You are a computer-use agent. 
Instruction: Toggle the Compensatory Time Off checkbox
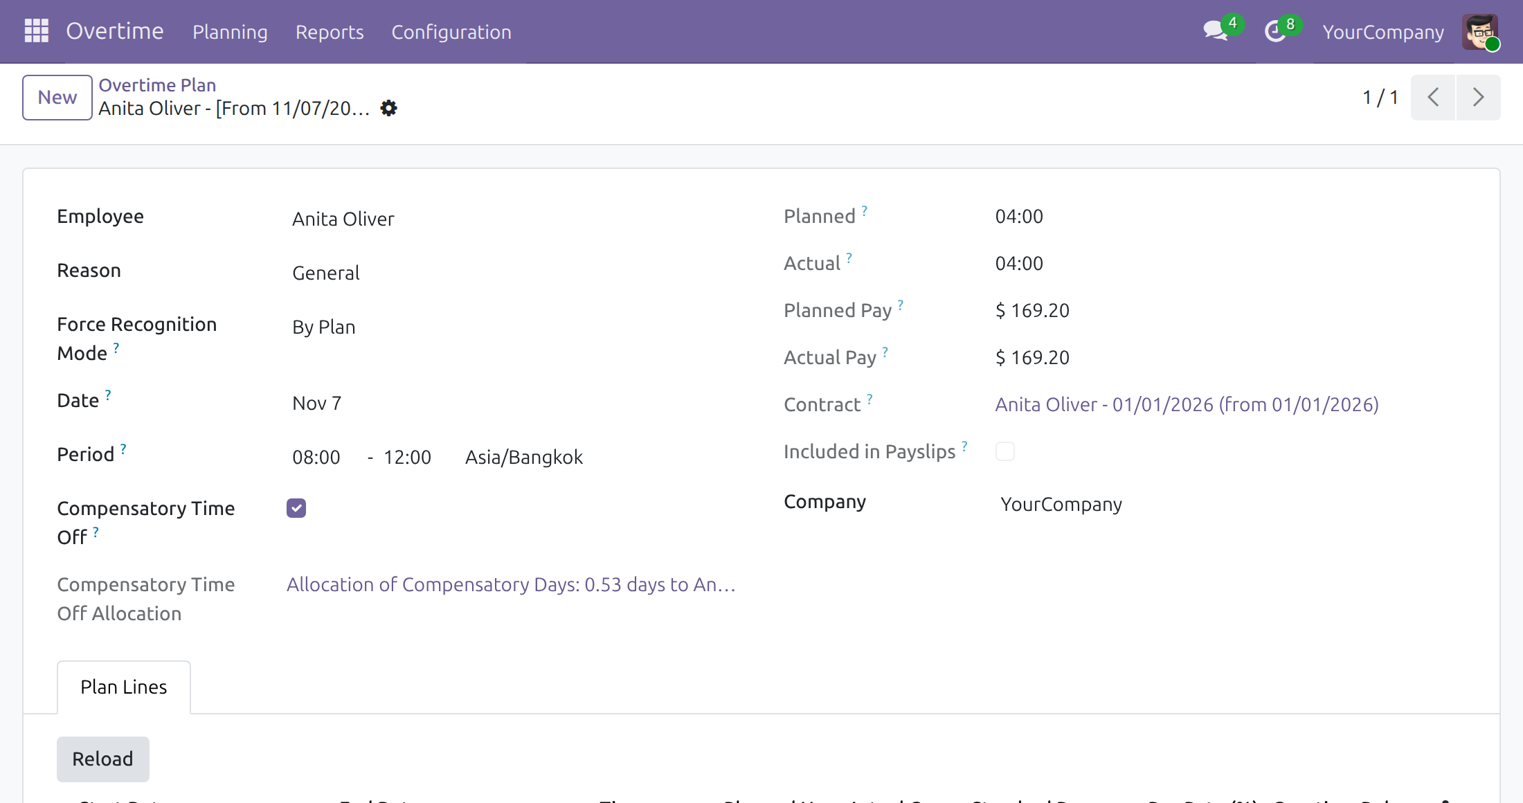[x=296, y=508]
